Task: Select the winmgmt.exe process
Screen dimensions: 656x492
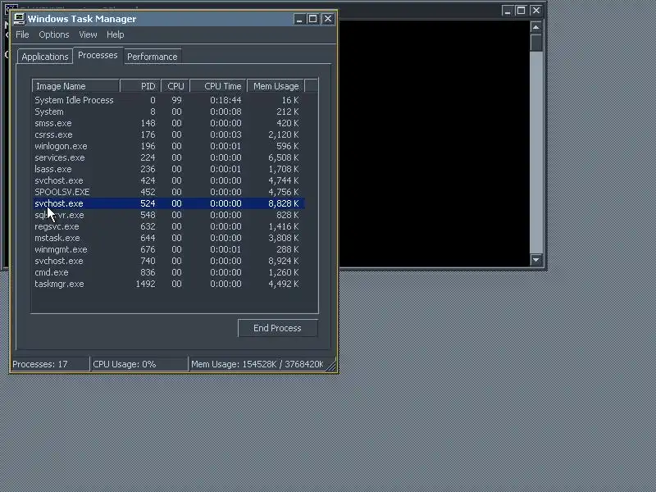Action: click(169, 250)
